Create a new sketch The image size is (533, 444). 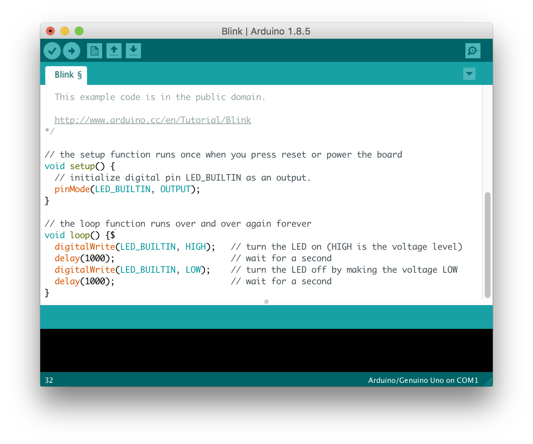(x=94, y=50)
